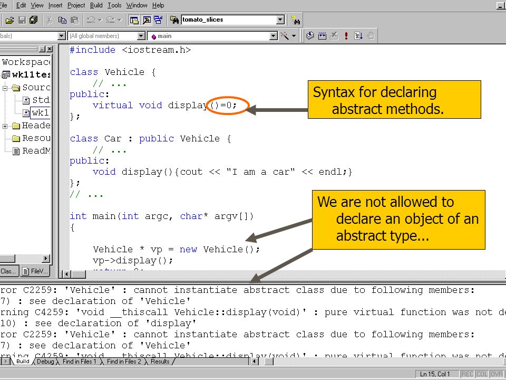506x380 pixels.
Task: Click the OVR status bar indicator
Action: pos(497,374)
